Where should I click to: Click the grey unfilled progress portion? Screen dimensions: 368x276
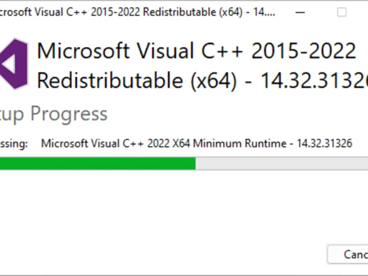click(282, 163)
